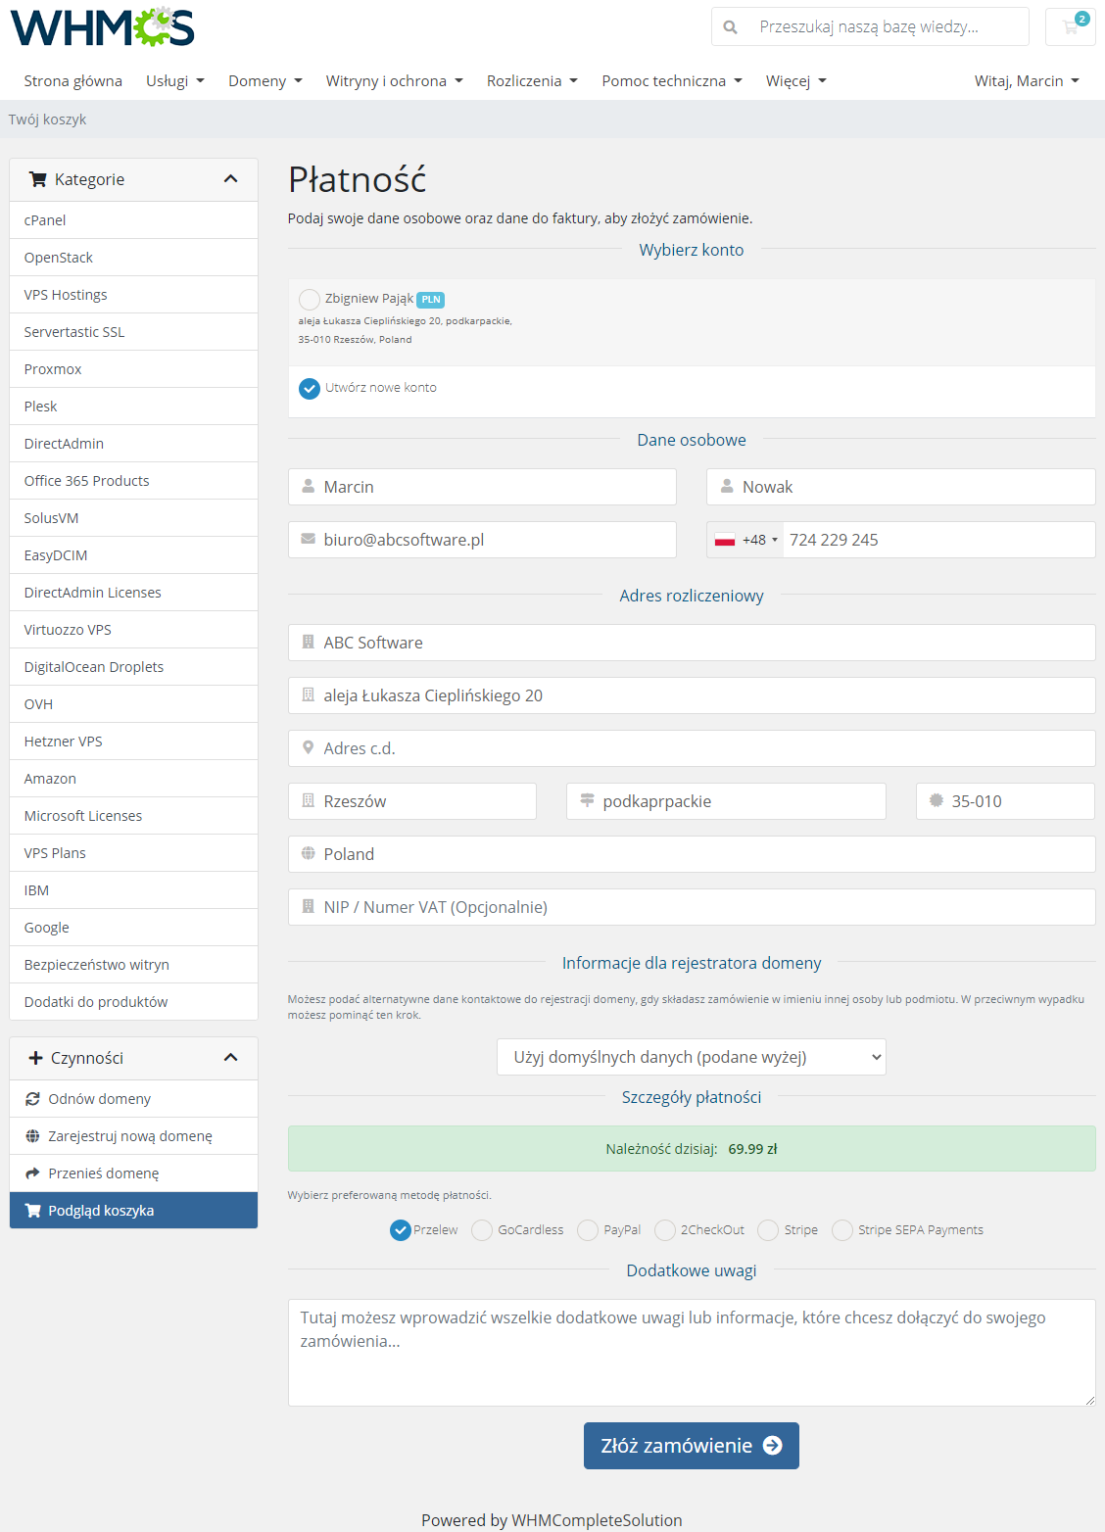The height and width of the screenshot is (1532, 1105).
Task: Open the Witryny i ochrona menu
Action: [x=394, y=80]
